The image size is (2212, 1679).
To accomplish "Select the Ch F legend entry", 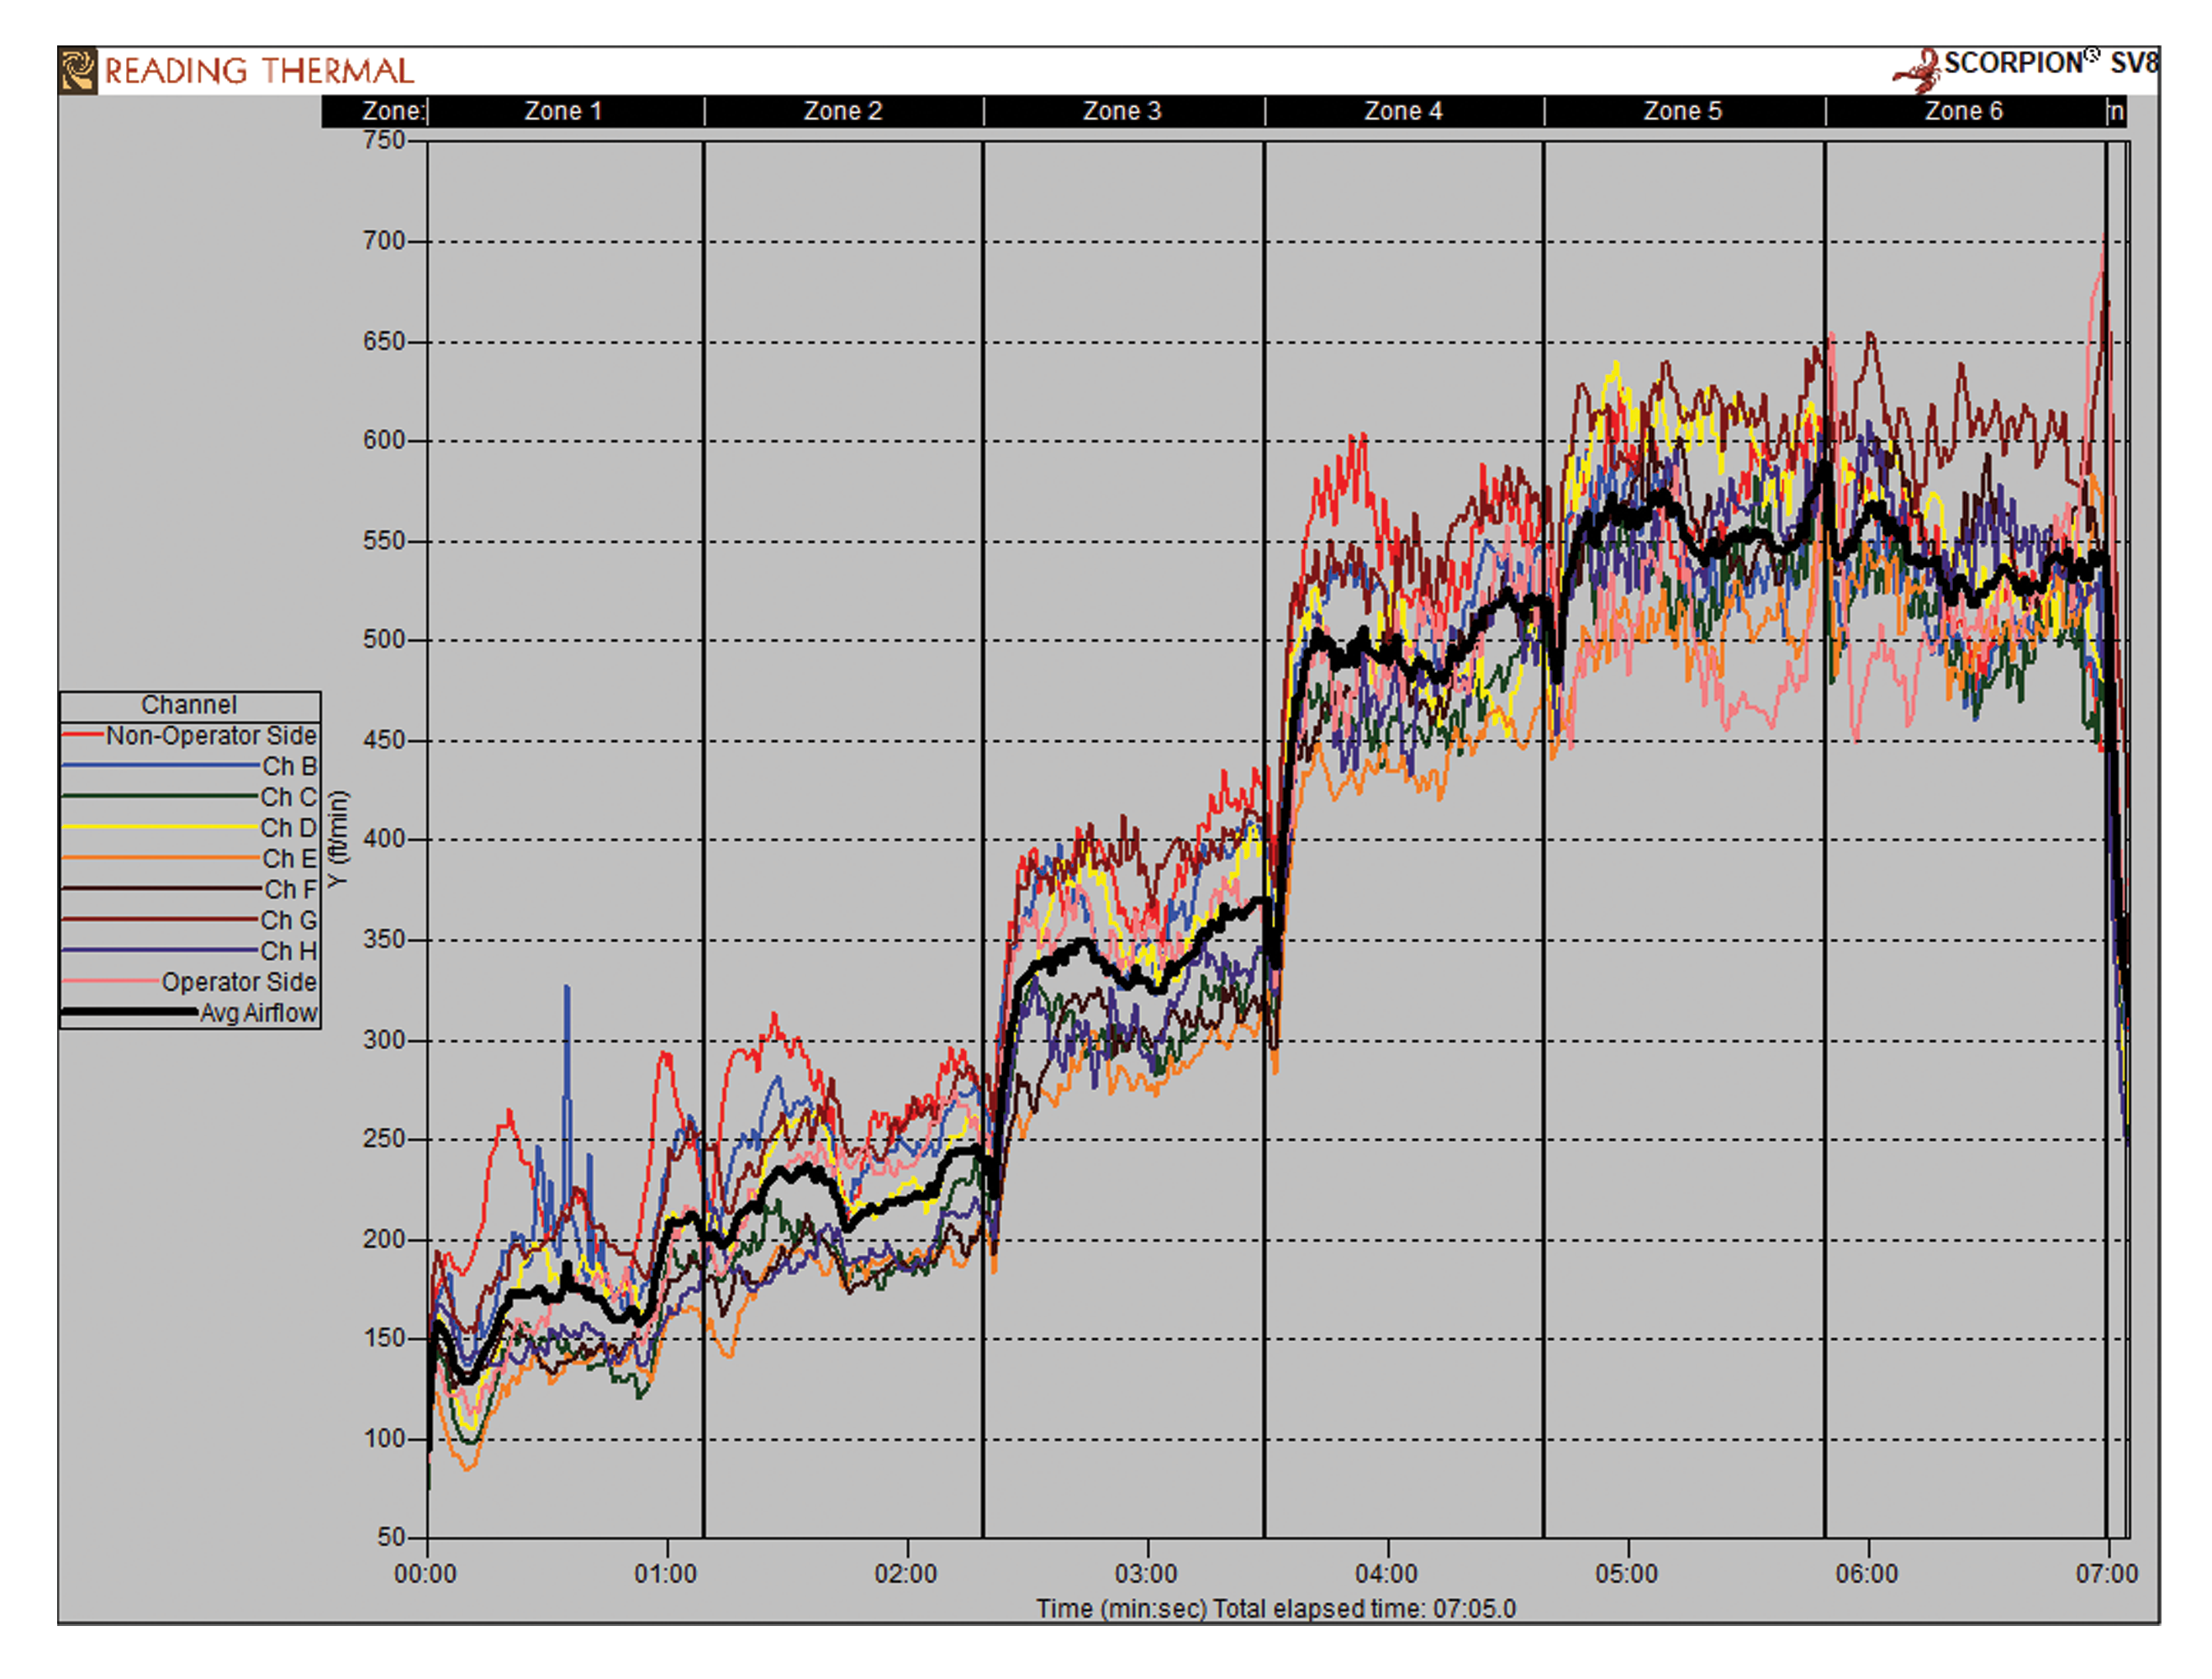I will click(x=190, y=889).
